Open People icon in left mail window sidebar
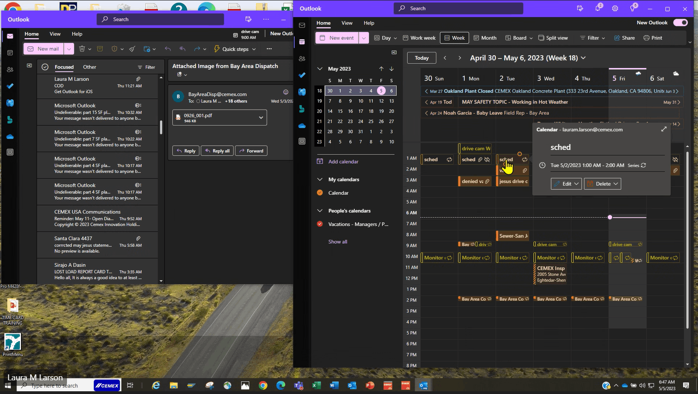698x394 pixels. coord(10,70)
